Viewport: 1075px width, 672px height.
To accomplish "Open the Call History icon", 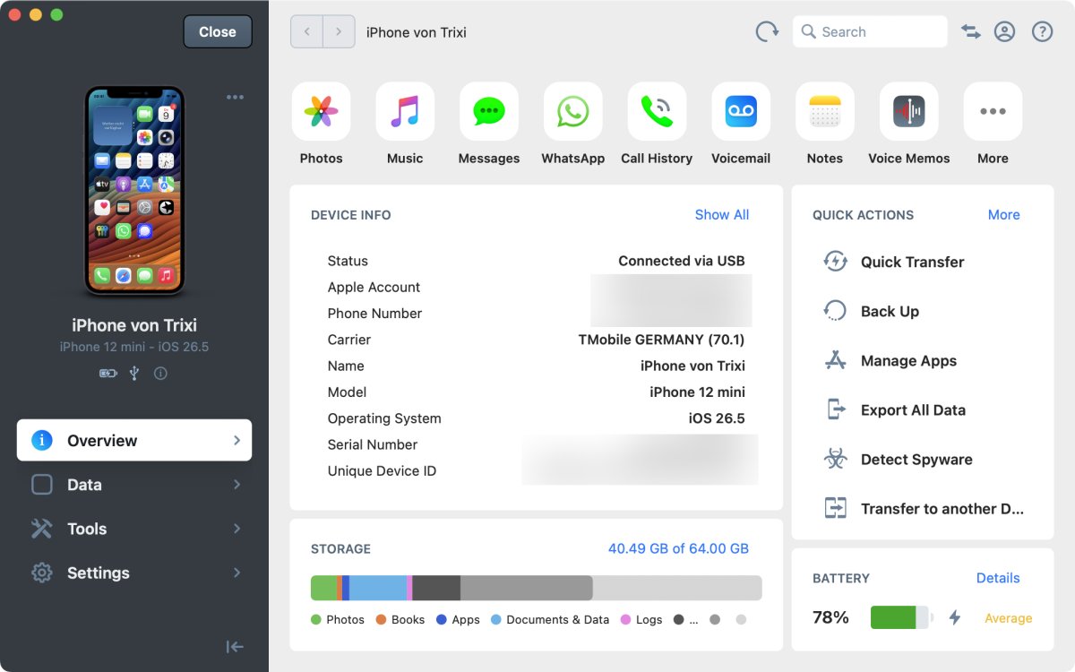I will click(x=657, y=111).
